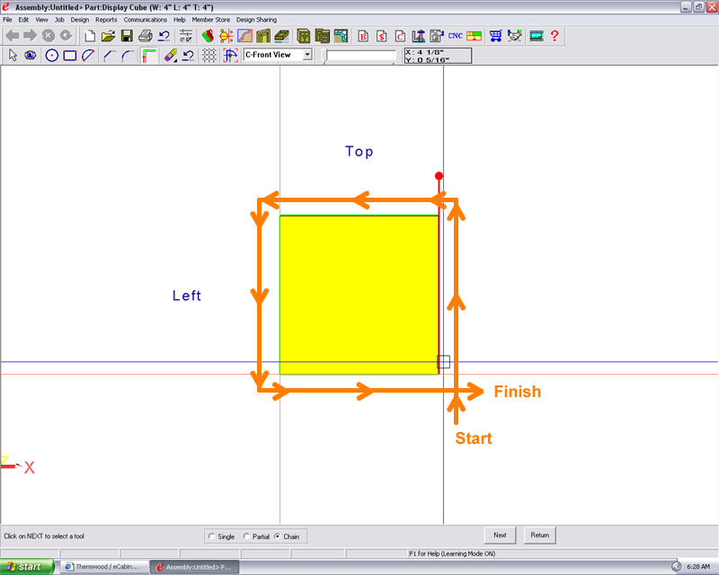Open the View menu
The width and height of the screenshot is (719, 575).
[x=41, y=20]
